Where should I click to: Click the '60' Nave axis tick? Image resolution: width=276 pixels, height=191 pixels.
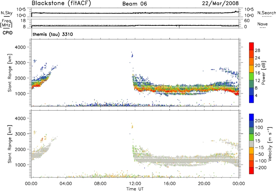pos(247,21)
